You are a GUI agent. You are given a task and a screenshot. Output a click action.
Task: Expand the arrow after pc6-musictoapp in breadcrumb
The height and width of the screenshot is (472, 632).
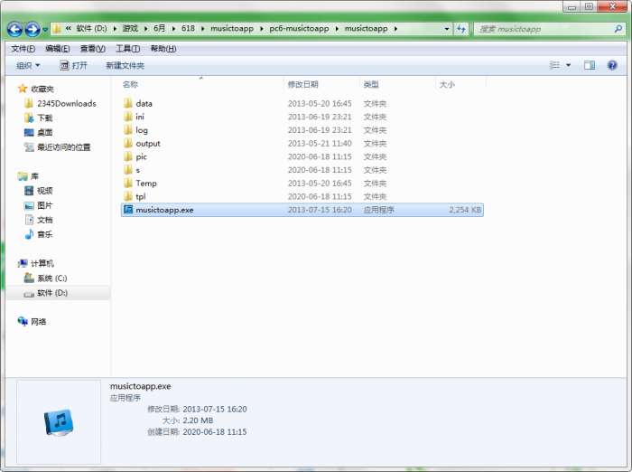coord(337,29)
